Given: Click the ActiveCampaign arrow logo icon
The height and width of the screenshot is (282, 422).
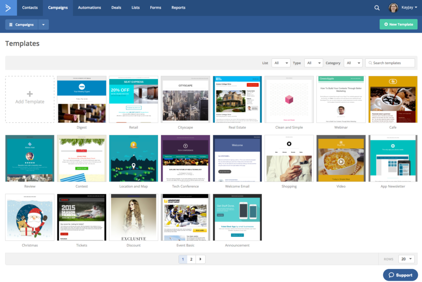Looking at the screenshot, I should (x=8, y=7).
